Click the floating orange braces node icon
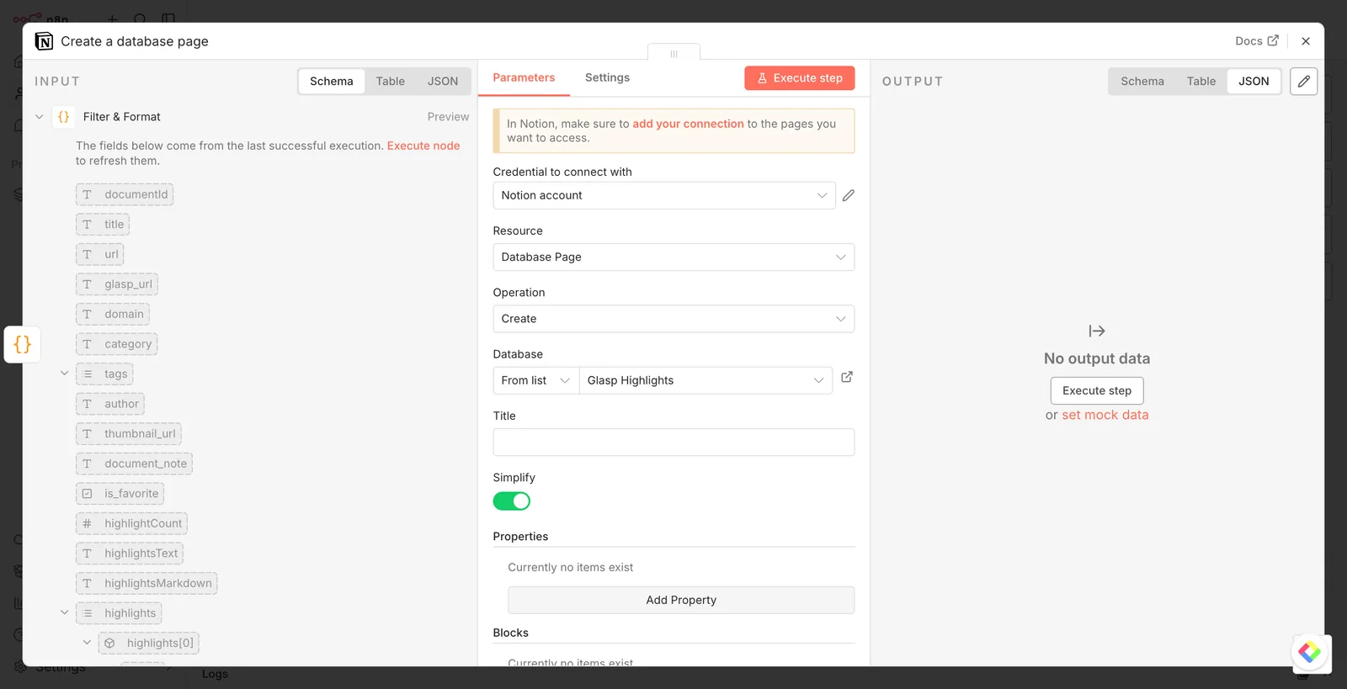This screenshot has height=689, width=1347. (x=23, y=344)
